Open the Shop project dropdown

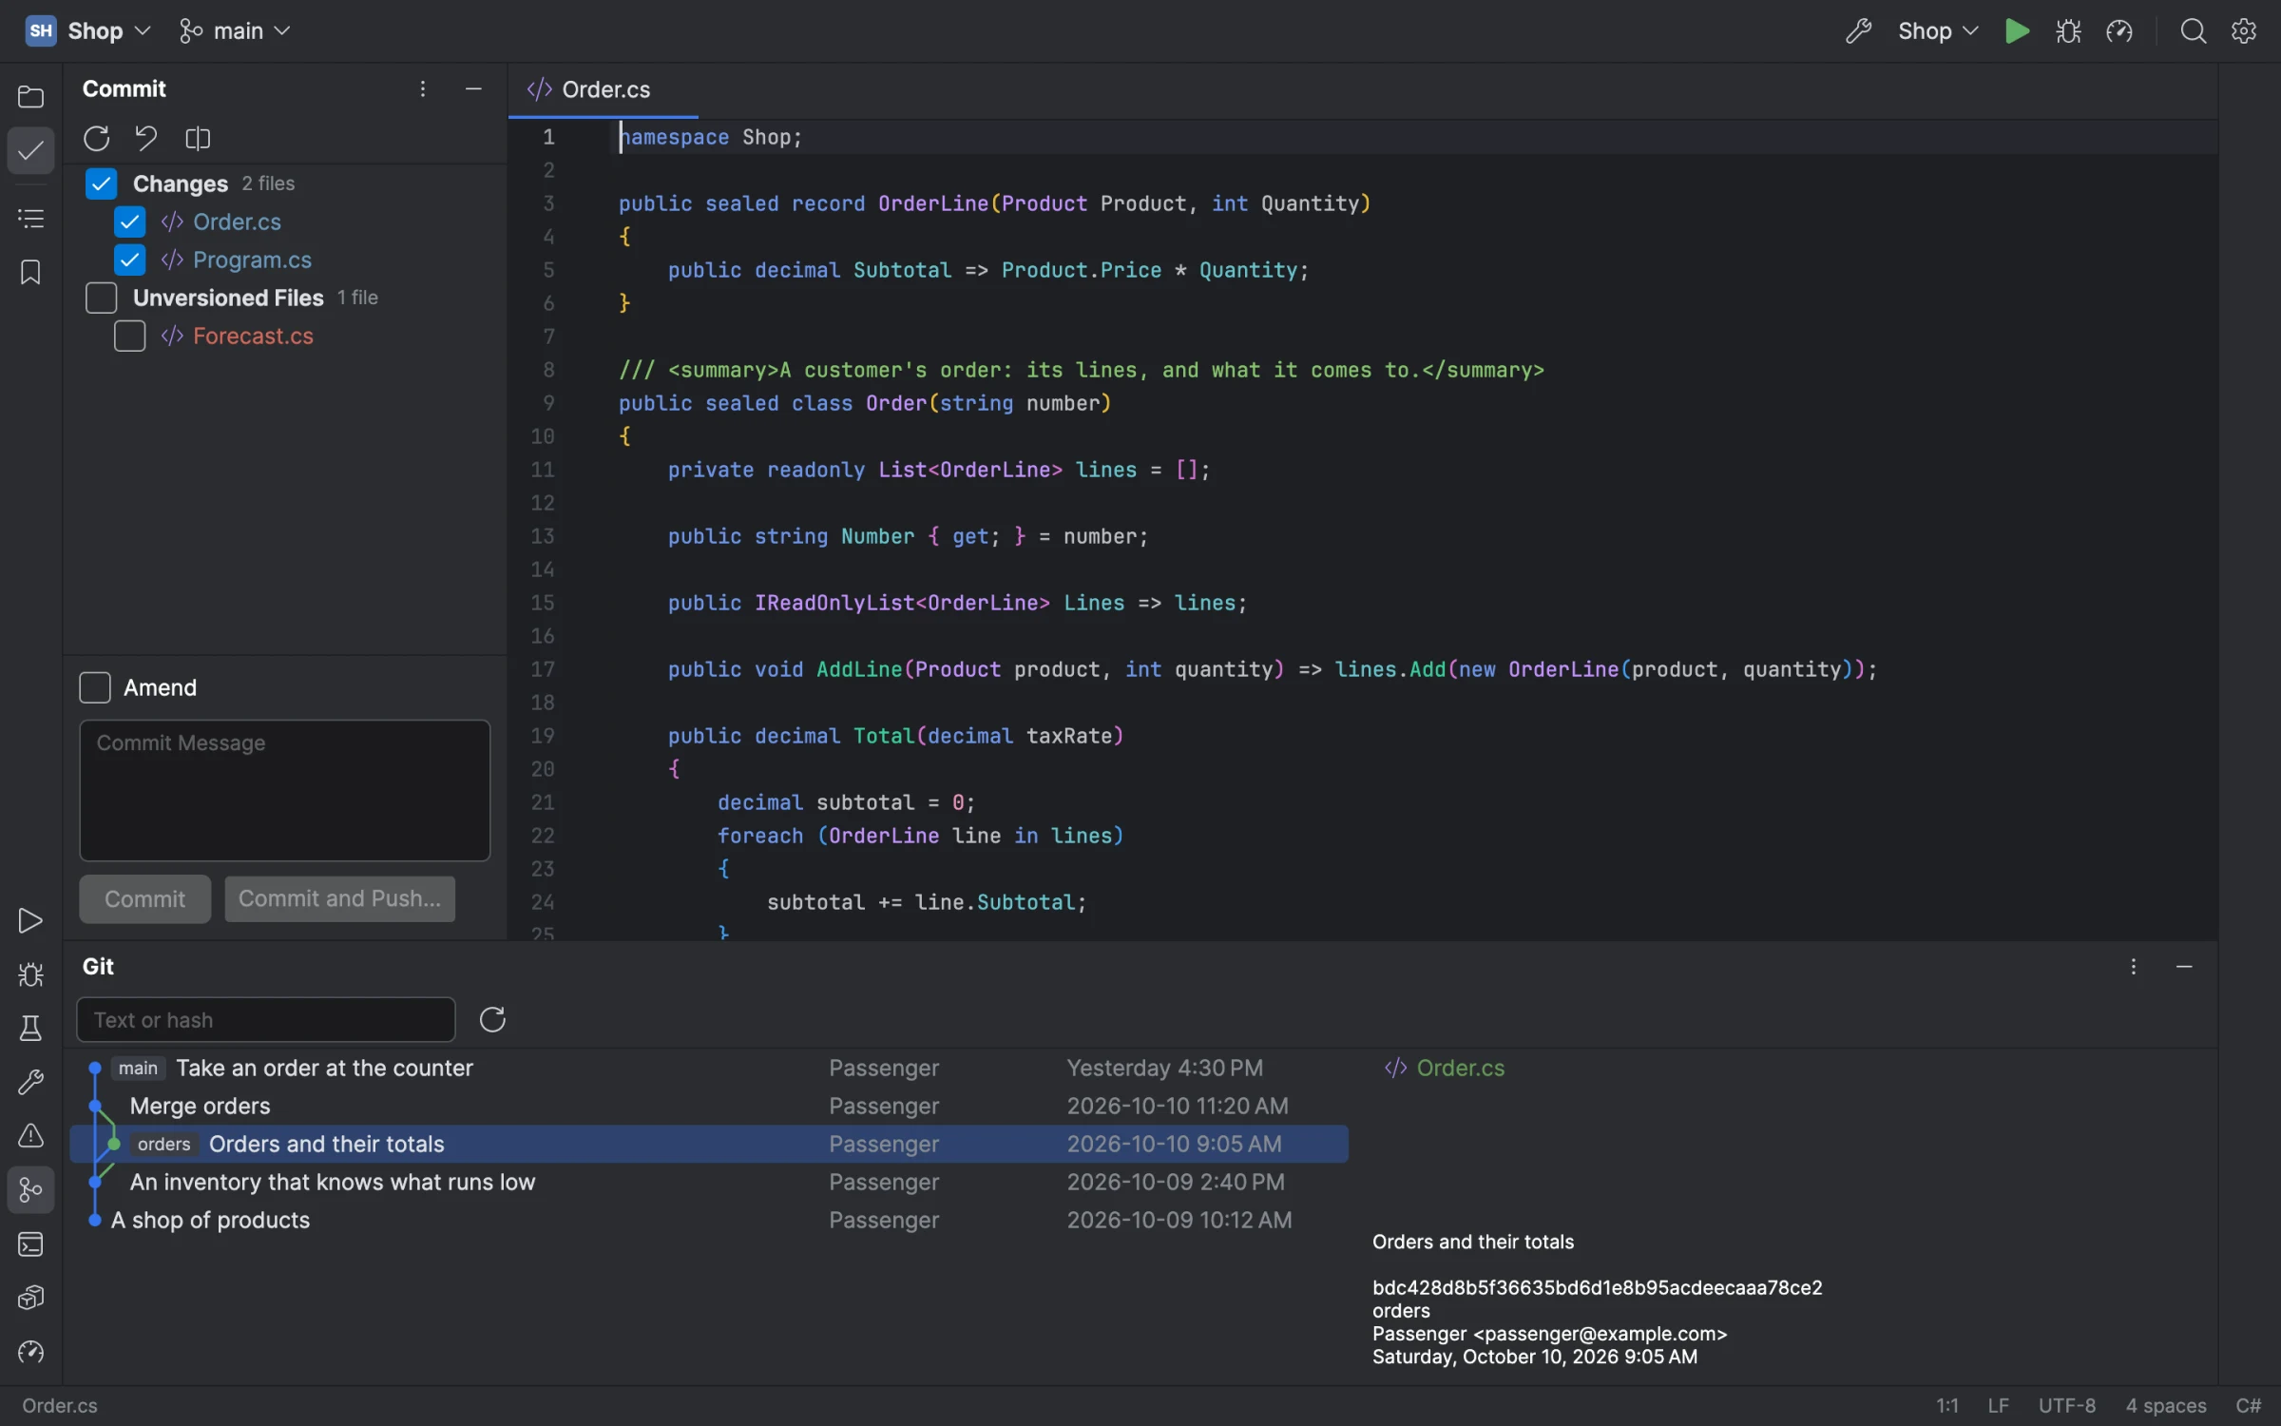88,31
